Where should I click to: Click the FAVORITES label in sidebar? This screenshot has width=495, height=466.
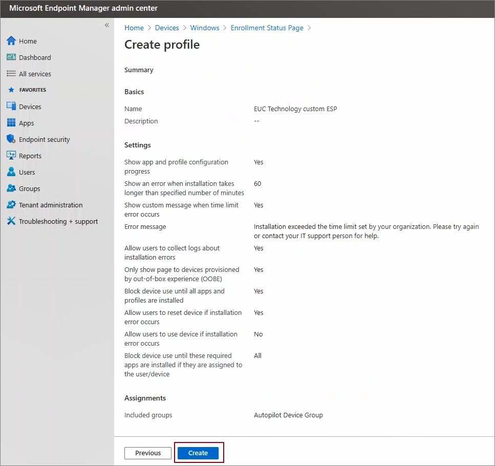[33, 90]
